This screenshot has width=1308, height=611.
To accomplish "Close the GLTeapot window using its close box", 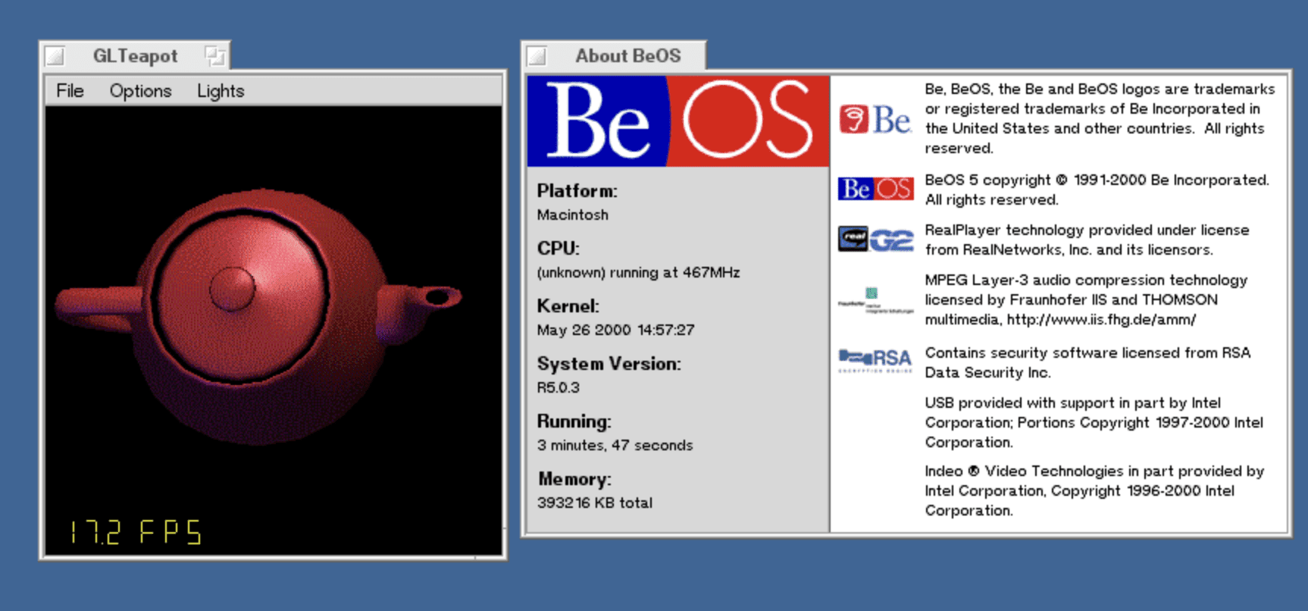I will [55, 56].
